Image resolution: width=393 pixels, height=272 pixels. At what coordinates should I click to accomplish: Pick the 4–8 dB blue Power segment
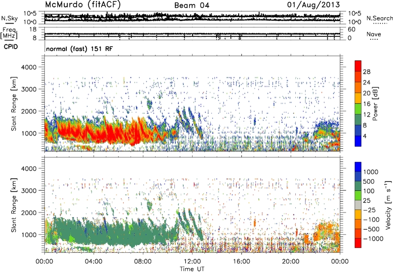click(x=358, y=130)
